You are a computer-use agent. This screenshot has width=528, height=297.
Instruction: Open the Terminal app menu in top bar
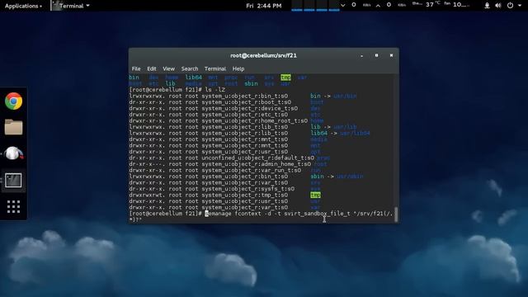coord(71,6)
